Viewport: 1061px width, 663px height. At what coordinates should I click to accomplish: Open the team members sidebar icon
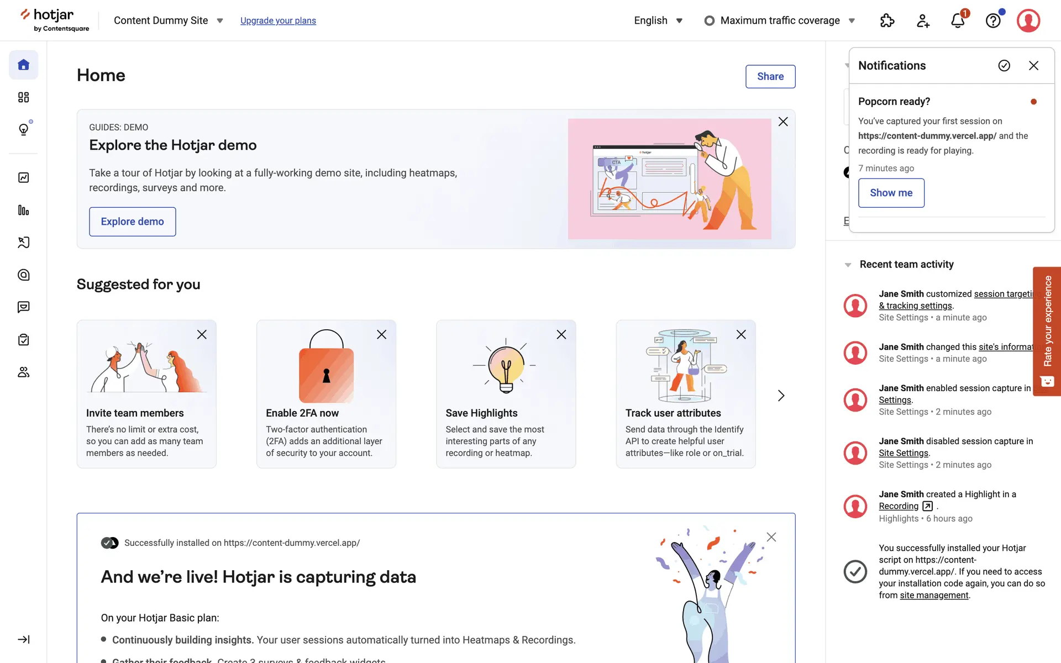23,372
